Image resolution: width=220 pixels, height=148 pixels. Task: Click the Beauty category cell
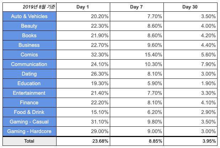tap(29, 26)
